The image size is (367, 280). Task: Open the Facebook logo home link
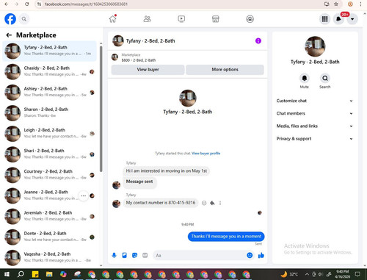click(x=10, y=19)
